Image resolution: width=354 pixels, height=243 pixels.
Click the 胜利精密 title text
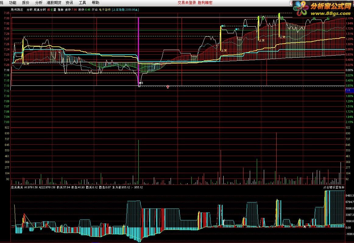[x=205, y=3]
